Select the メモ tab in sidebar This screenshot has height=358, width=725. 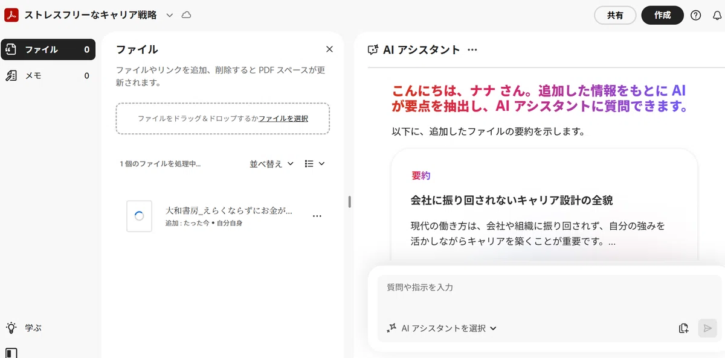(x=48, y=75)
